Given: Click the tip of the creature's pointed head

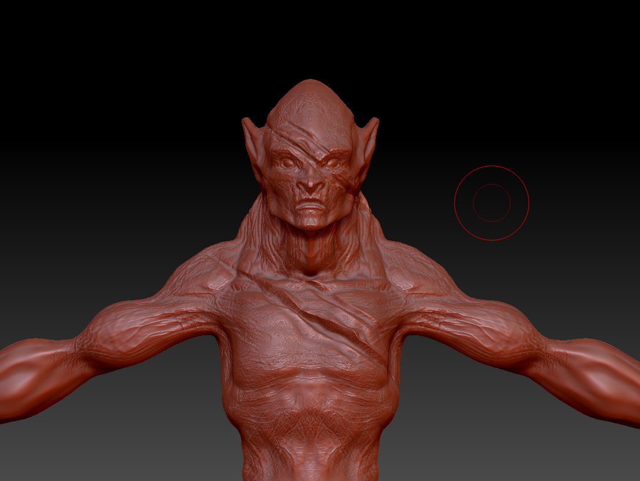Looking at the screenshot, I should (x=310, y=82).
